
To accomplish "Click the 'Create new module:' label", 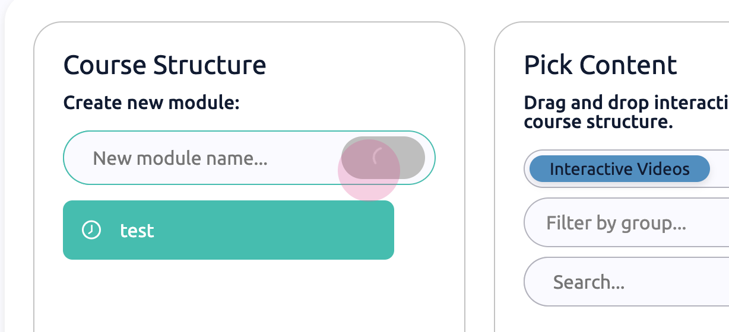I will click(151, 103).
